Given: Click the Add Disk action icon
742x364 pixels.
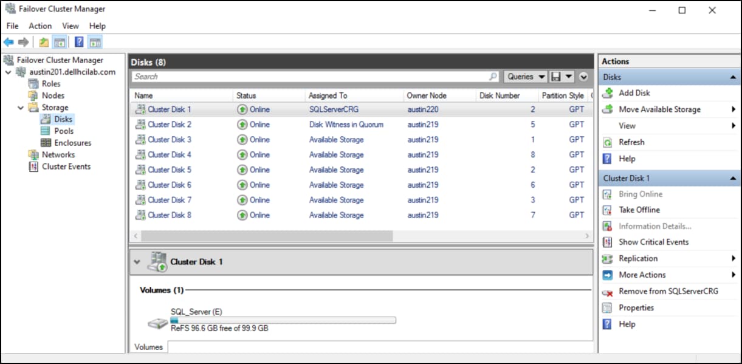Looking at the screenshot, I should (607, 93).
